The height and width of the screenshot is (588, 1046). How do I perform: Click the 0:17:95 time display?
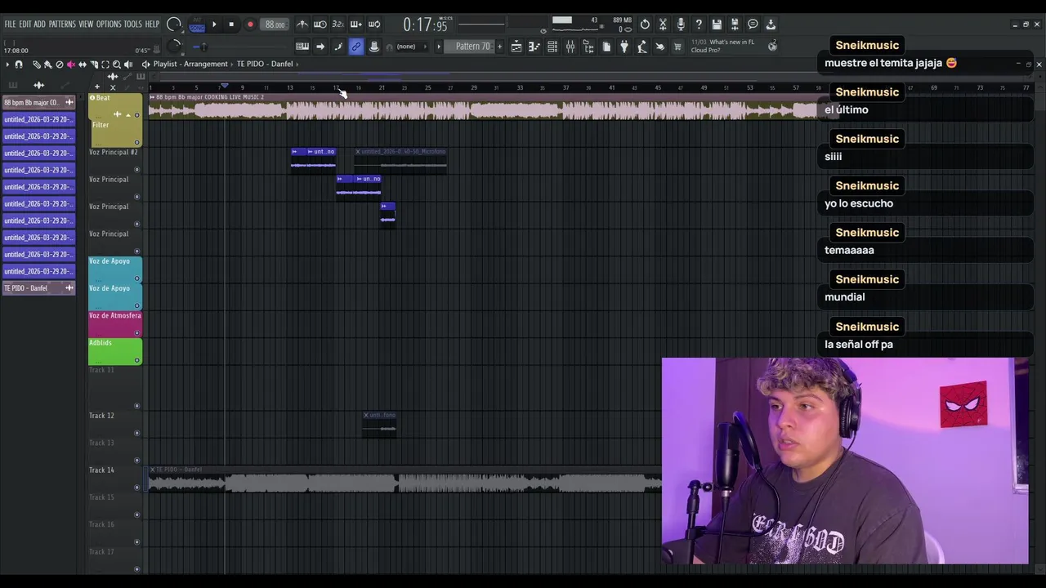click(426, 24)
